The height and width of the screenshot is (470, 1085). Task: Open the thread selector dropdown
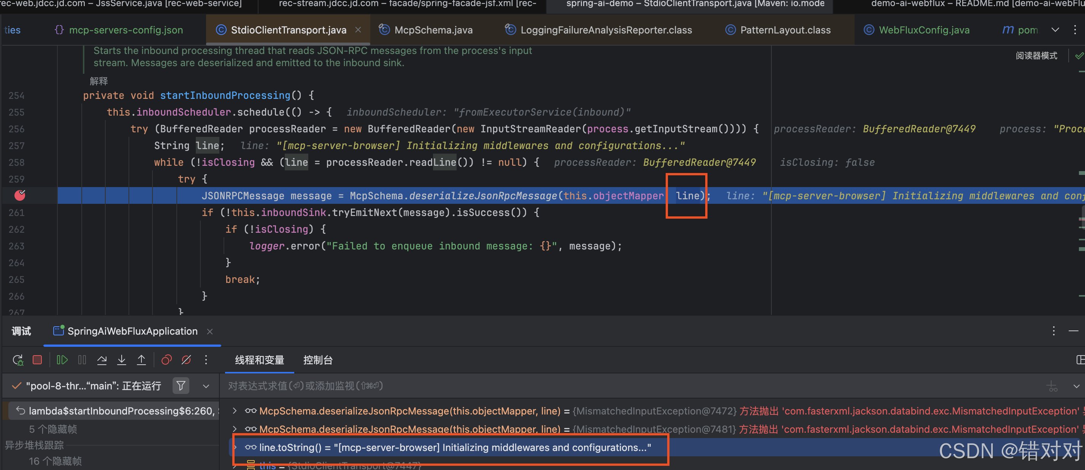pyautogui.click(x=206, y=385)
